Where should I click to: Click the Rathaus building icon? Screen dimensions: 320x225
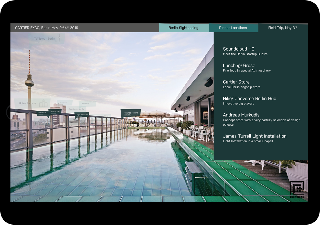[x=43, y=103]
